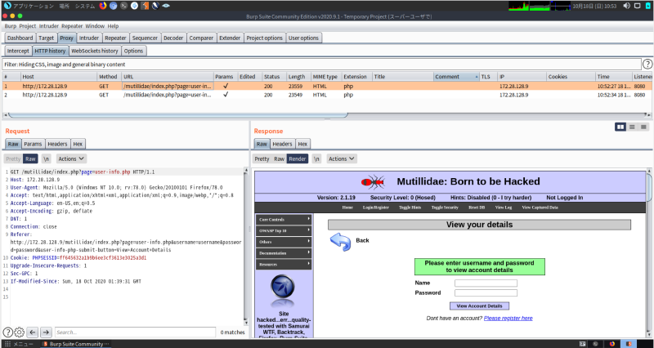Select the side-by-side split layout icon

620,127
